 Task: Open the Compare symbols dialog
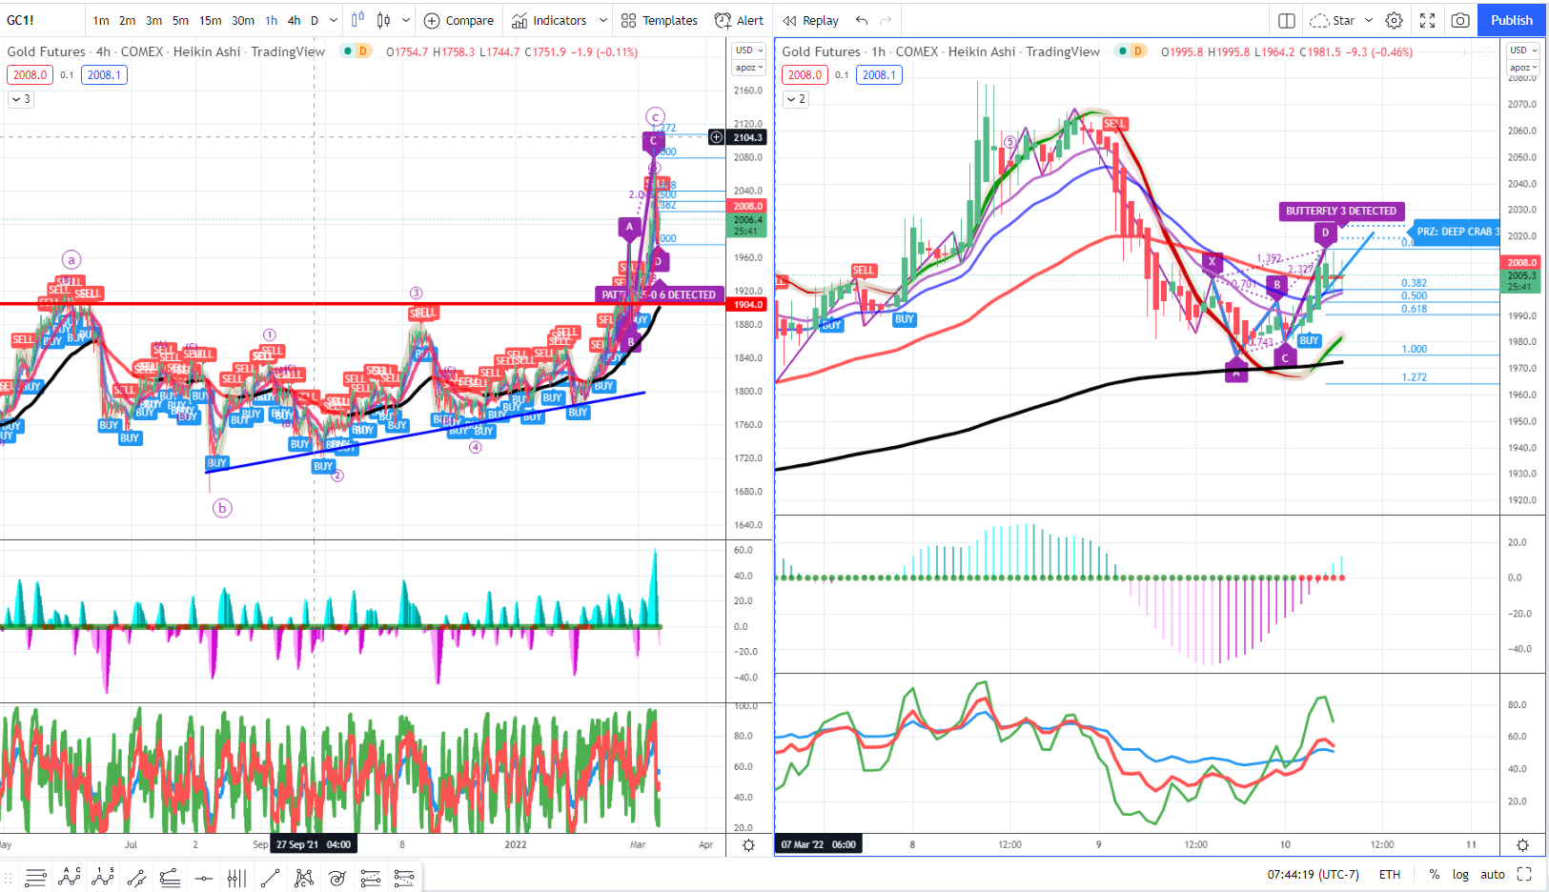click(459, 20)
